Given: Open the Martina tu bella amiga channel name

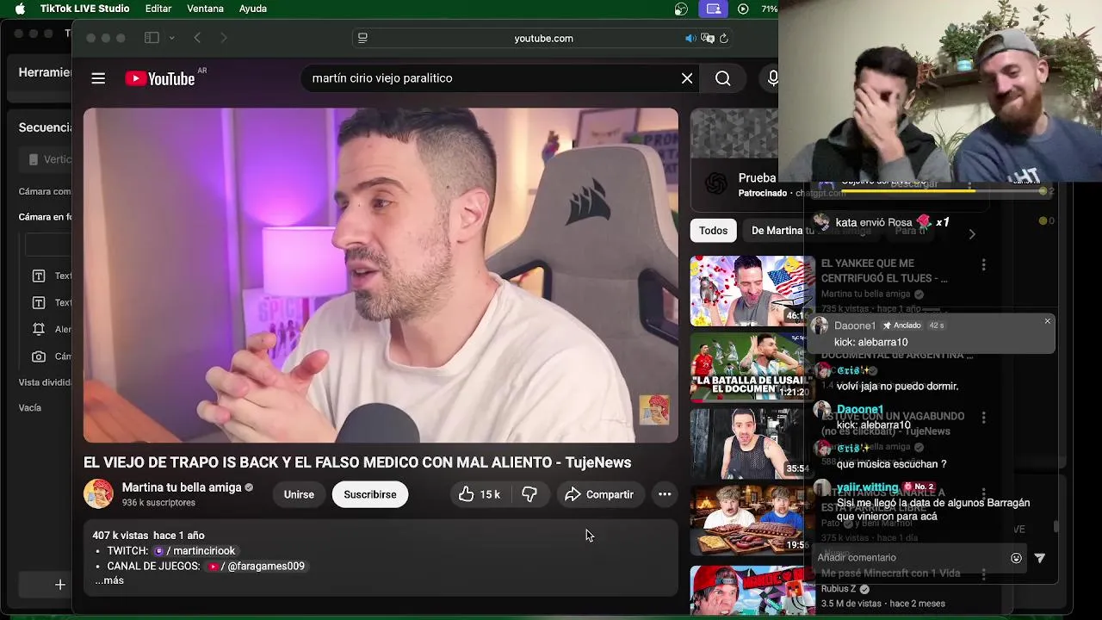Looking at the screenshot, I should [x=182, y=487].
